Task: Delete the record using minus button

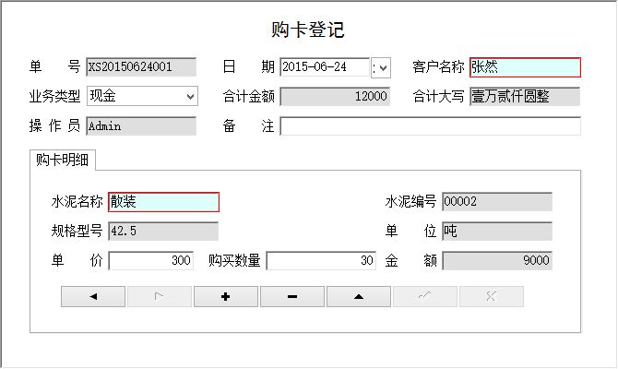Action: (292, 296)
